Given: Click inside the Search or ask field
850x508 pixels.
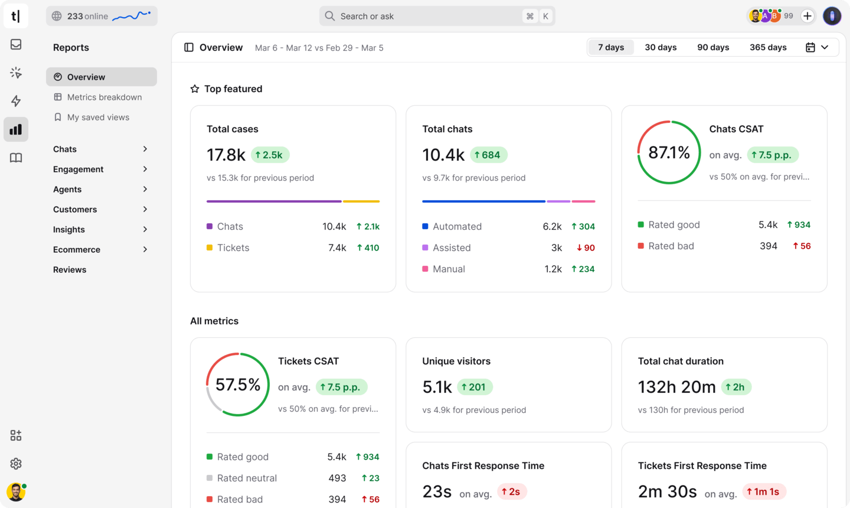Looking at the screenshot, I should (437, 16).
